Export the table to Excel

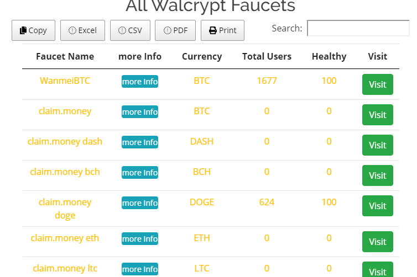(x=82, y=30)
